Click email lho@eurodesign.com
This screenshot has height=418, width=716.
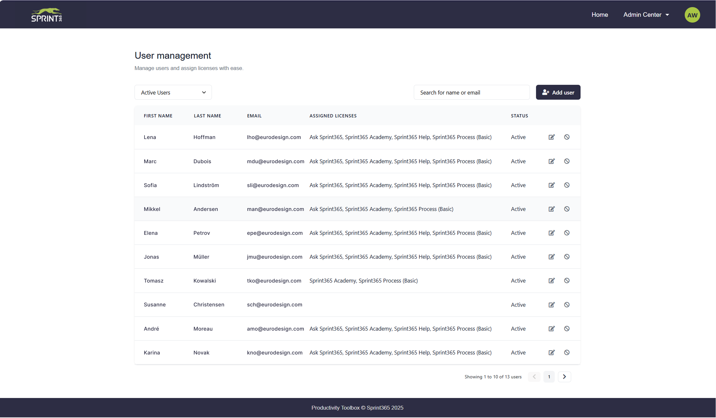pos(274,137)
